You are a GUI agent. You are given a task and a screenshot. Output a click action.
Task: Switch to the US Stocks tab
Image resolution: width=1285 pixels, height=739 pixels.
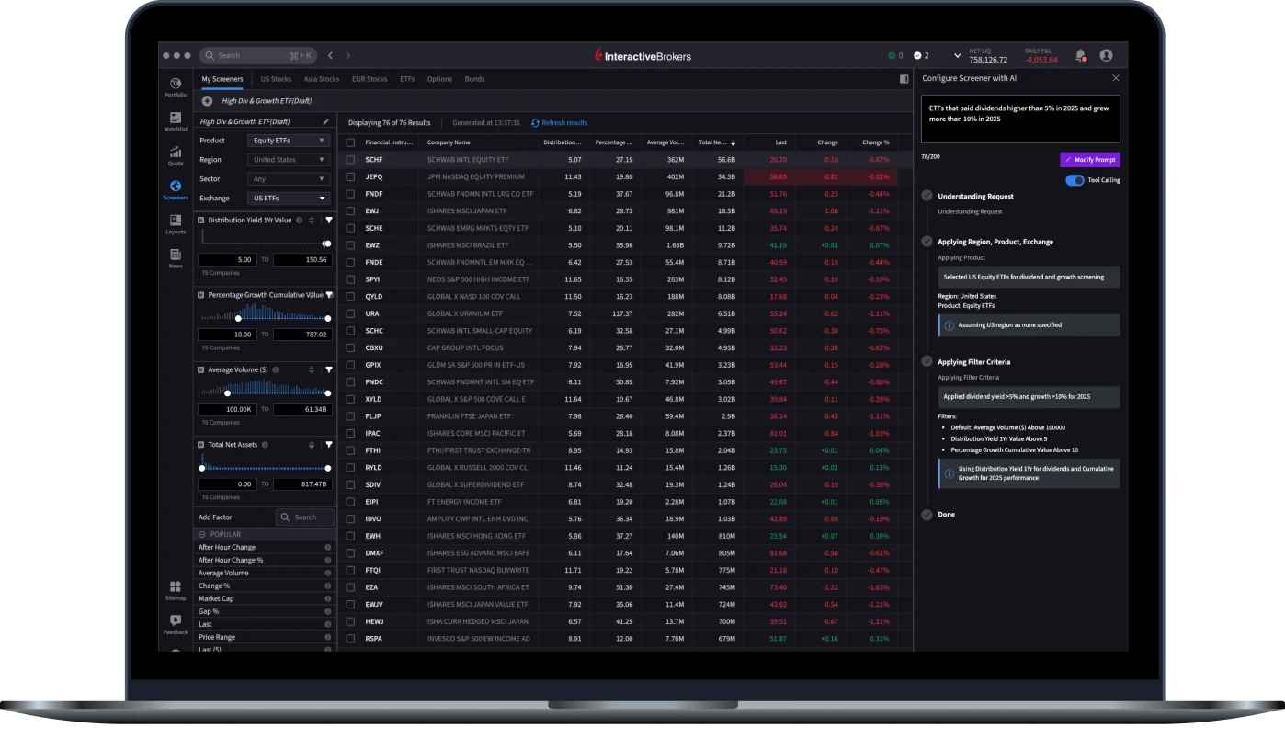pos(276,79)
